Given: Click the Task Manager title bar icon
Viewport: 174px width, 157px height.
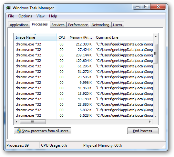Looking at the screenshot, I should click(x=8, y=8).
